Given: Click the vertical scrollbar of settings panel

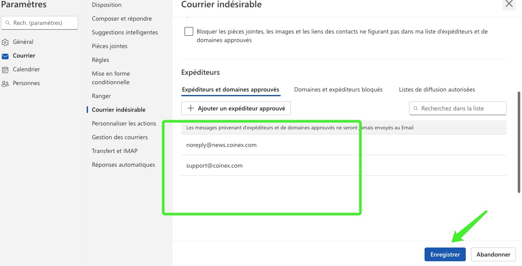Looking at the screenshot, I should [x=519, y=142].
